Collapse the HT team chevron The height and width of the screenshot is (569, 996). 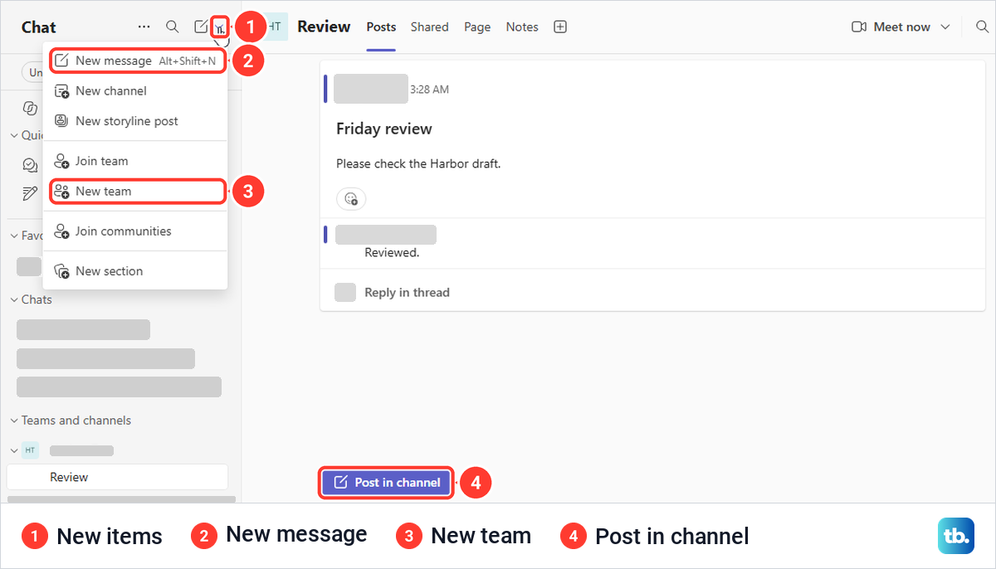click(14, 450)
